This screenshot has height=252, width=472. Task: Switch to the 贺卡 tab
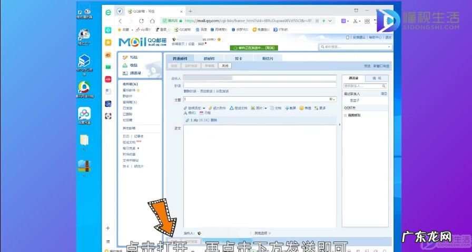tap(239, 58)
